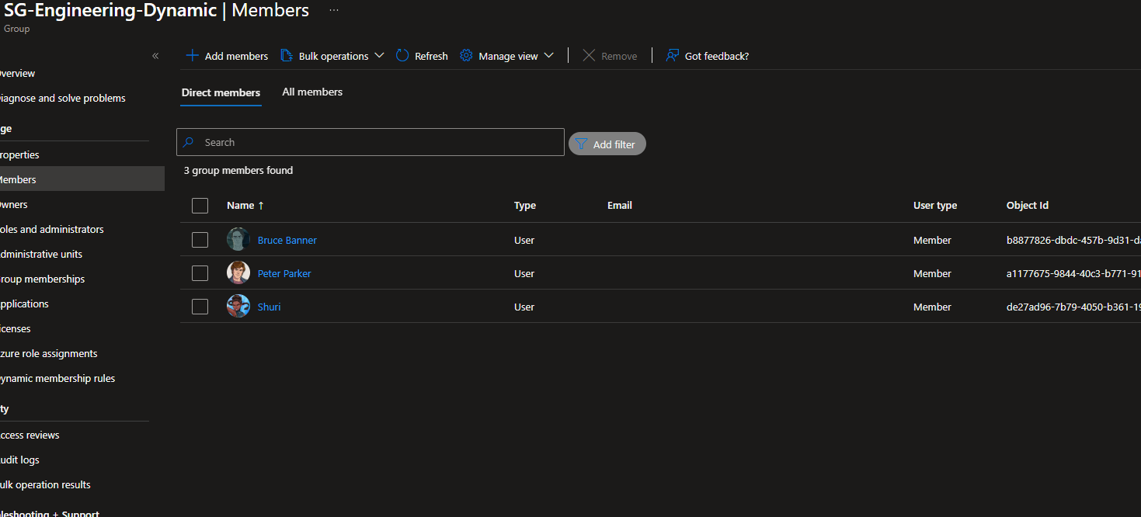Click Member cell in Bruce Banner row

coord(932,240)
